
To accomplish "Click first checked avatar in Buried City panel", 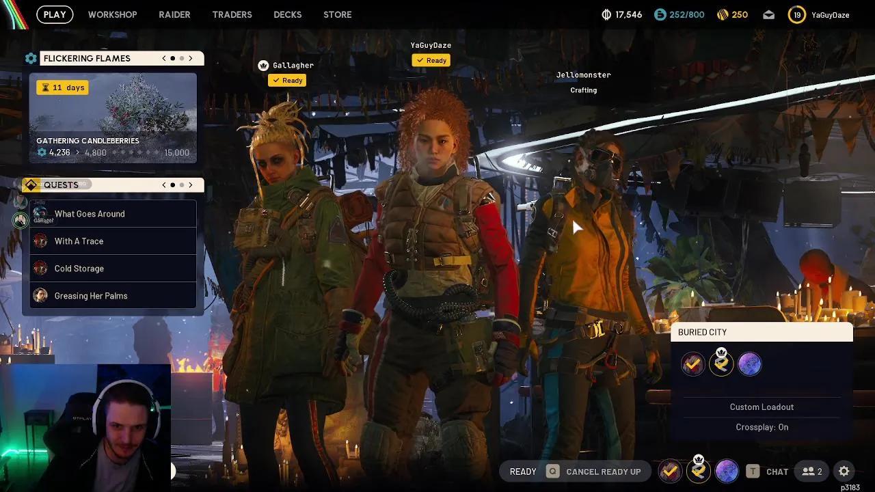I will (692, 364).
